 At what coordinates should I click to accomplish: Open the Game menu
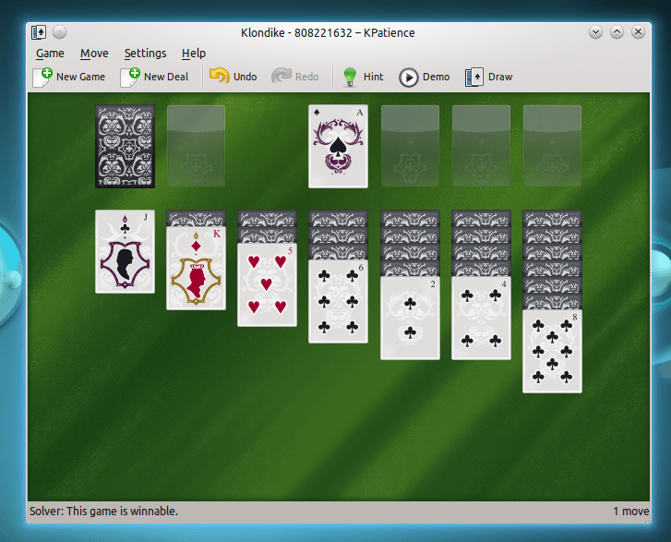(50, 54)
